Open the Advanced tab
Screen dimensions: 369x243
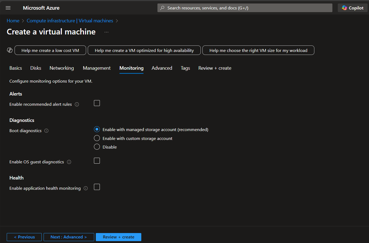coord(162,68)
